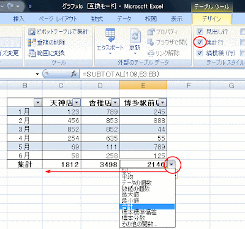Image resolution: width=245 pixels, height=229 pixels.
Task: Click the formula bar with SUBTOTAL formula
Action: 162,74
